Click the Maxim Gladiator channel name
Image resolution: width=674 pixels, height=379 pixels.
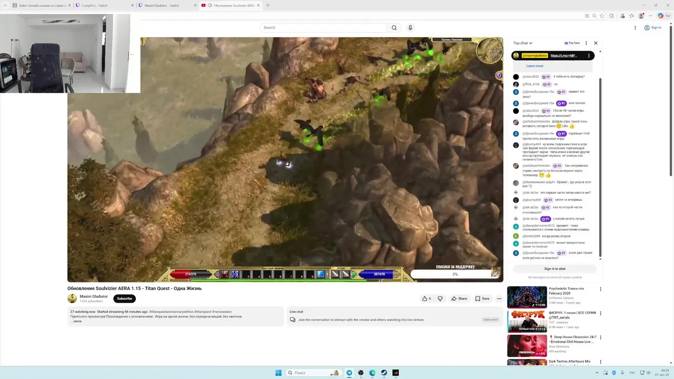94,296
